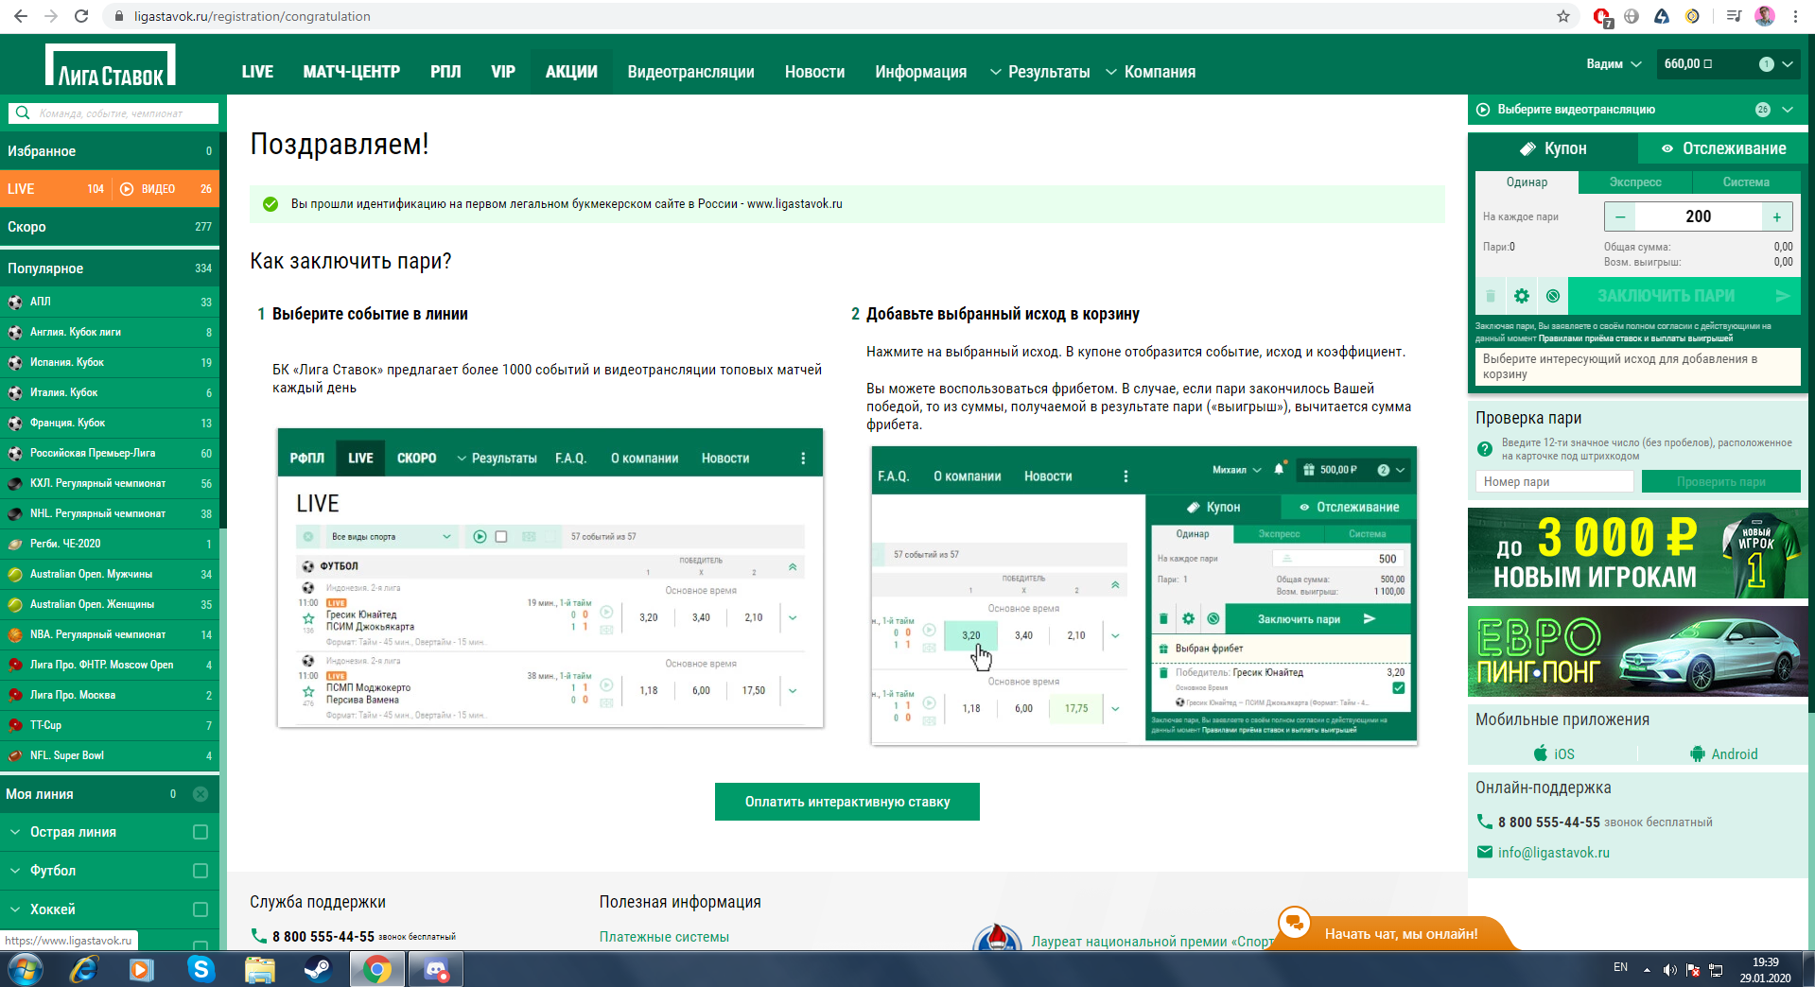
Task: Click Оплатить интерактивную ставку button
Action: 846,802
